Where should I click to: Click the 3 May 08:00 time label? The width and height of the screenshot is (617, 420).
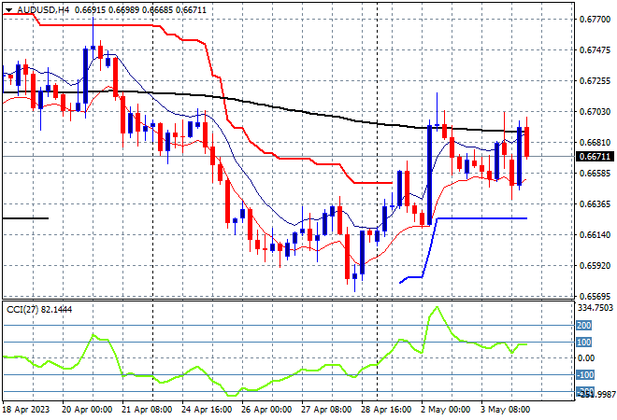506,410
